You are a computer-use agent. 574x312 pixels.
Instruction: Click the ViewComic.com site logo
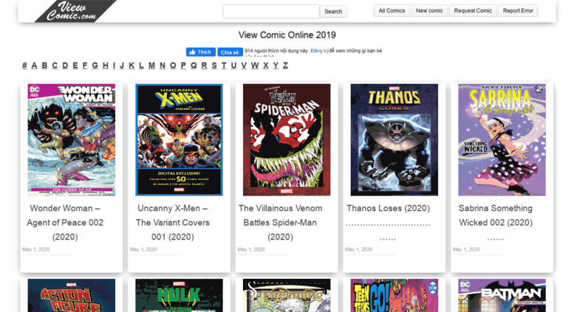click(76, 11)
